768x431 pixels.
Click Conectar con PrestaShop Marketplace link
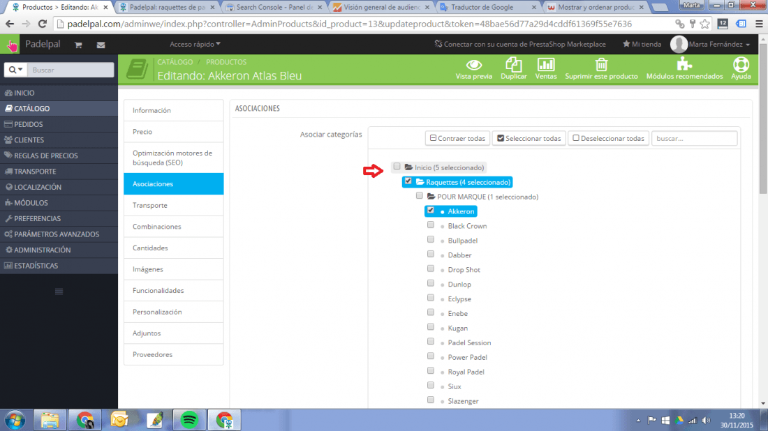pyautogui.click(x=520, y=45)
